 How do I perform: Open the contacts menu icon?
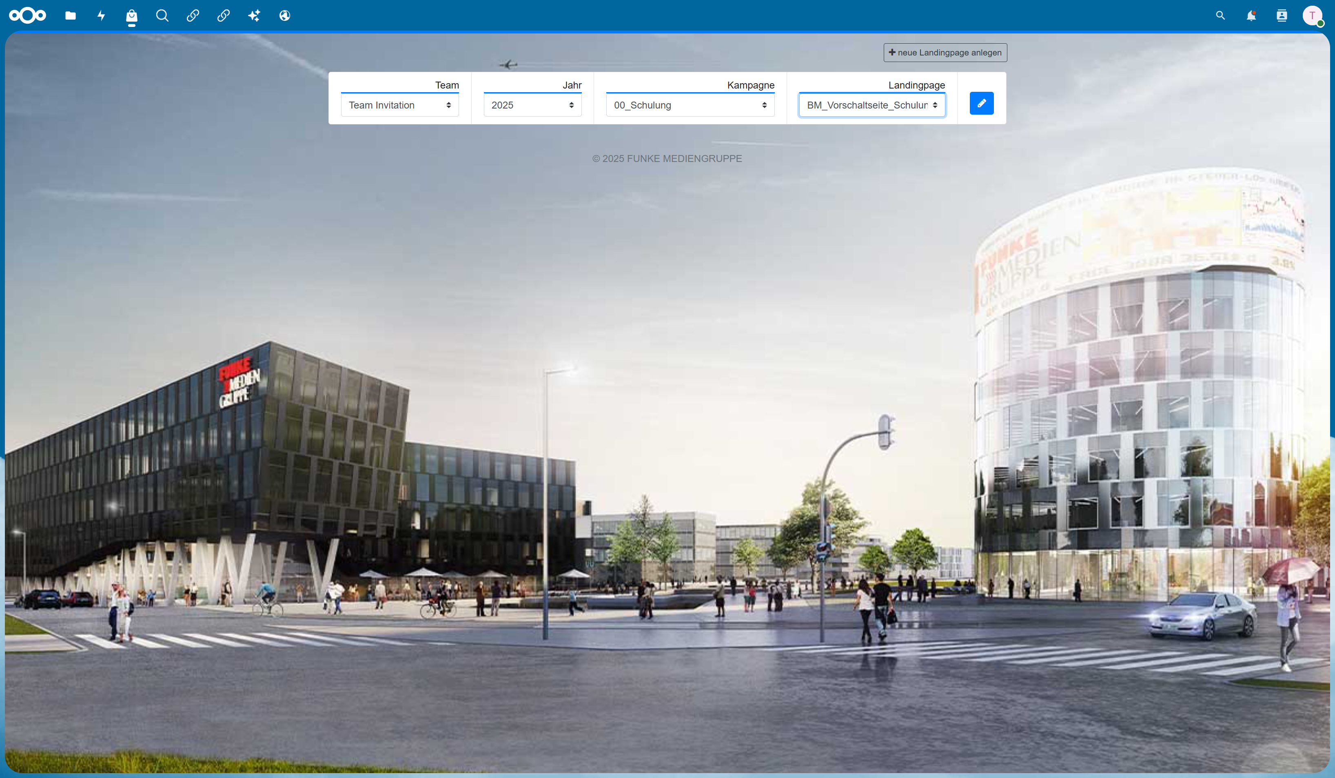pos(1282,16)
